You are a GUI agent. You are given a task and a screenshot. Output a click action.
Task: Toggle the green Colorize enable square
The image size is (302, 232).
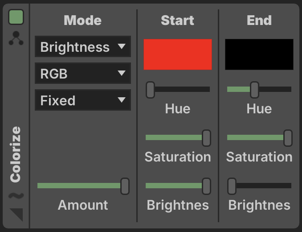(x=16, y=17)
